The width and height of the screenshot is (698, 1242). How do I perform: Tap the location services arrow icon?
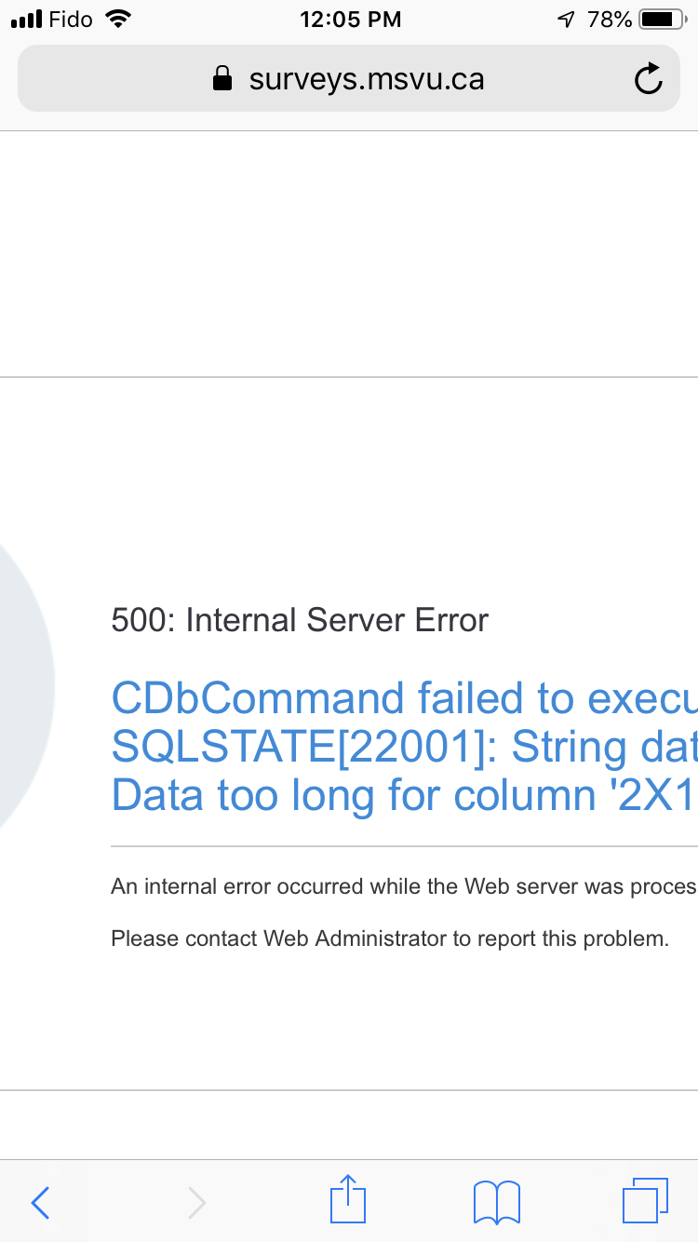point(566,20)
